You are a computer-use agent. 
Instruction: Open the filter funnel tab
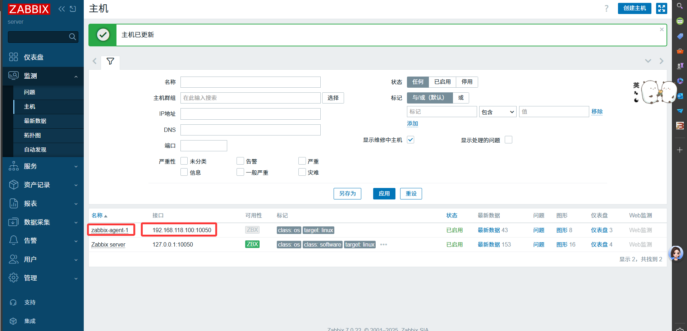pos(110,61)
